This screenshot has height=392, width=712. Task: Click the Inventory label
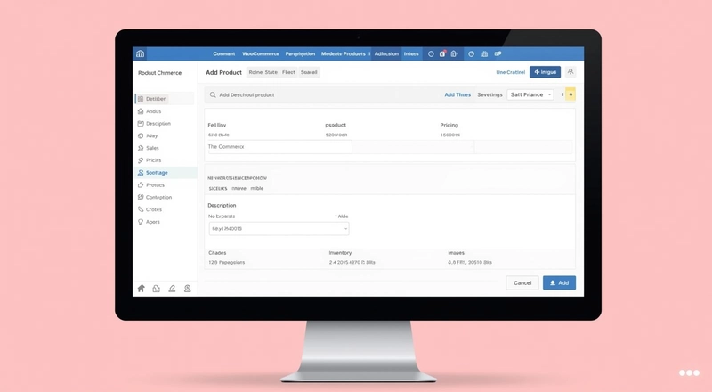340,253
